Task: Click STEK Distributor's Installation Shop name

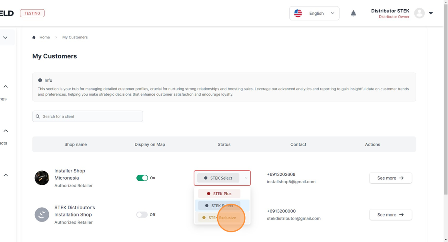Action: click(x=74, y=211)
